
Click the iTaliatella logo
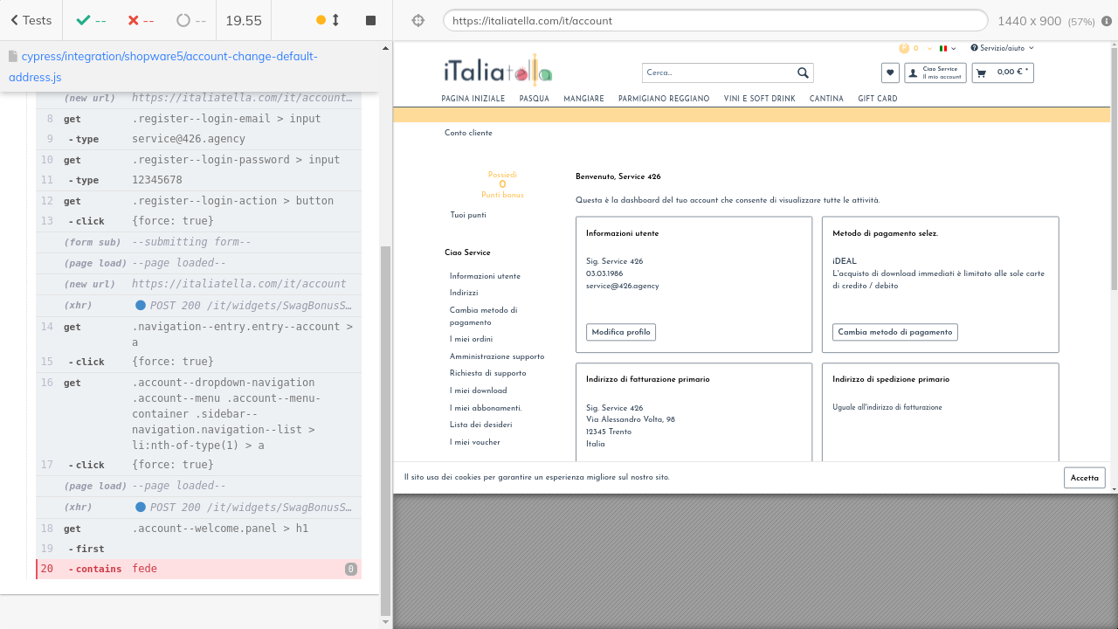[x=497, y=69]
